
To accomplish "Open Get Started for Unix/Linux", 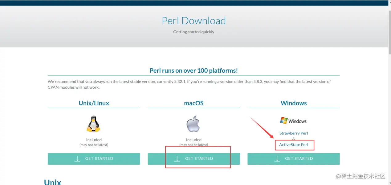I will click(x=94, y=159).
